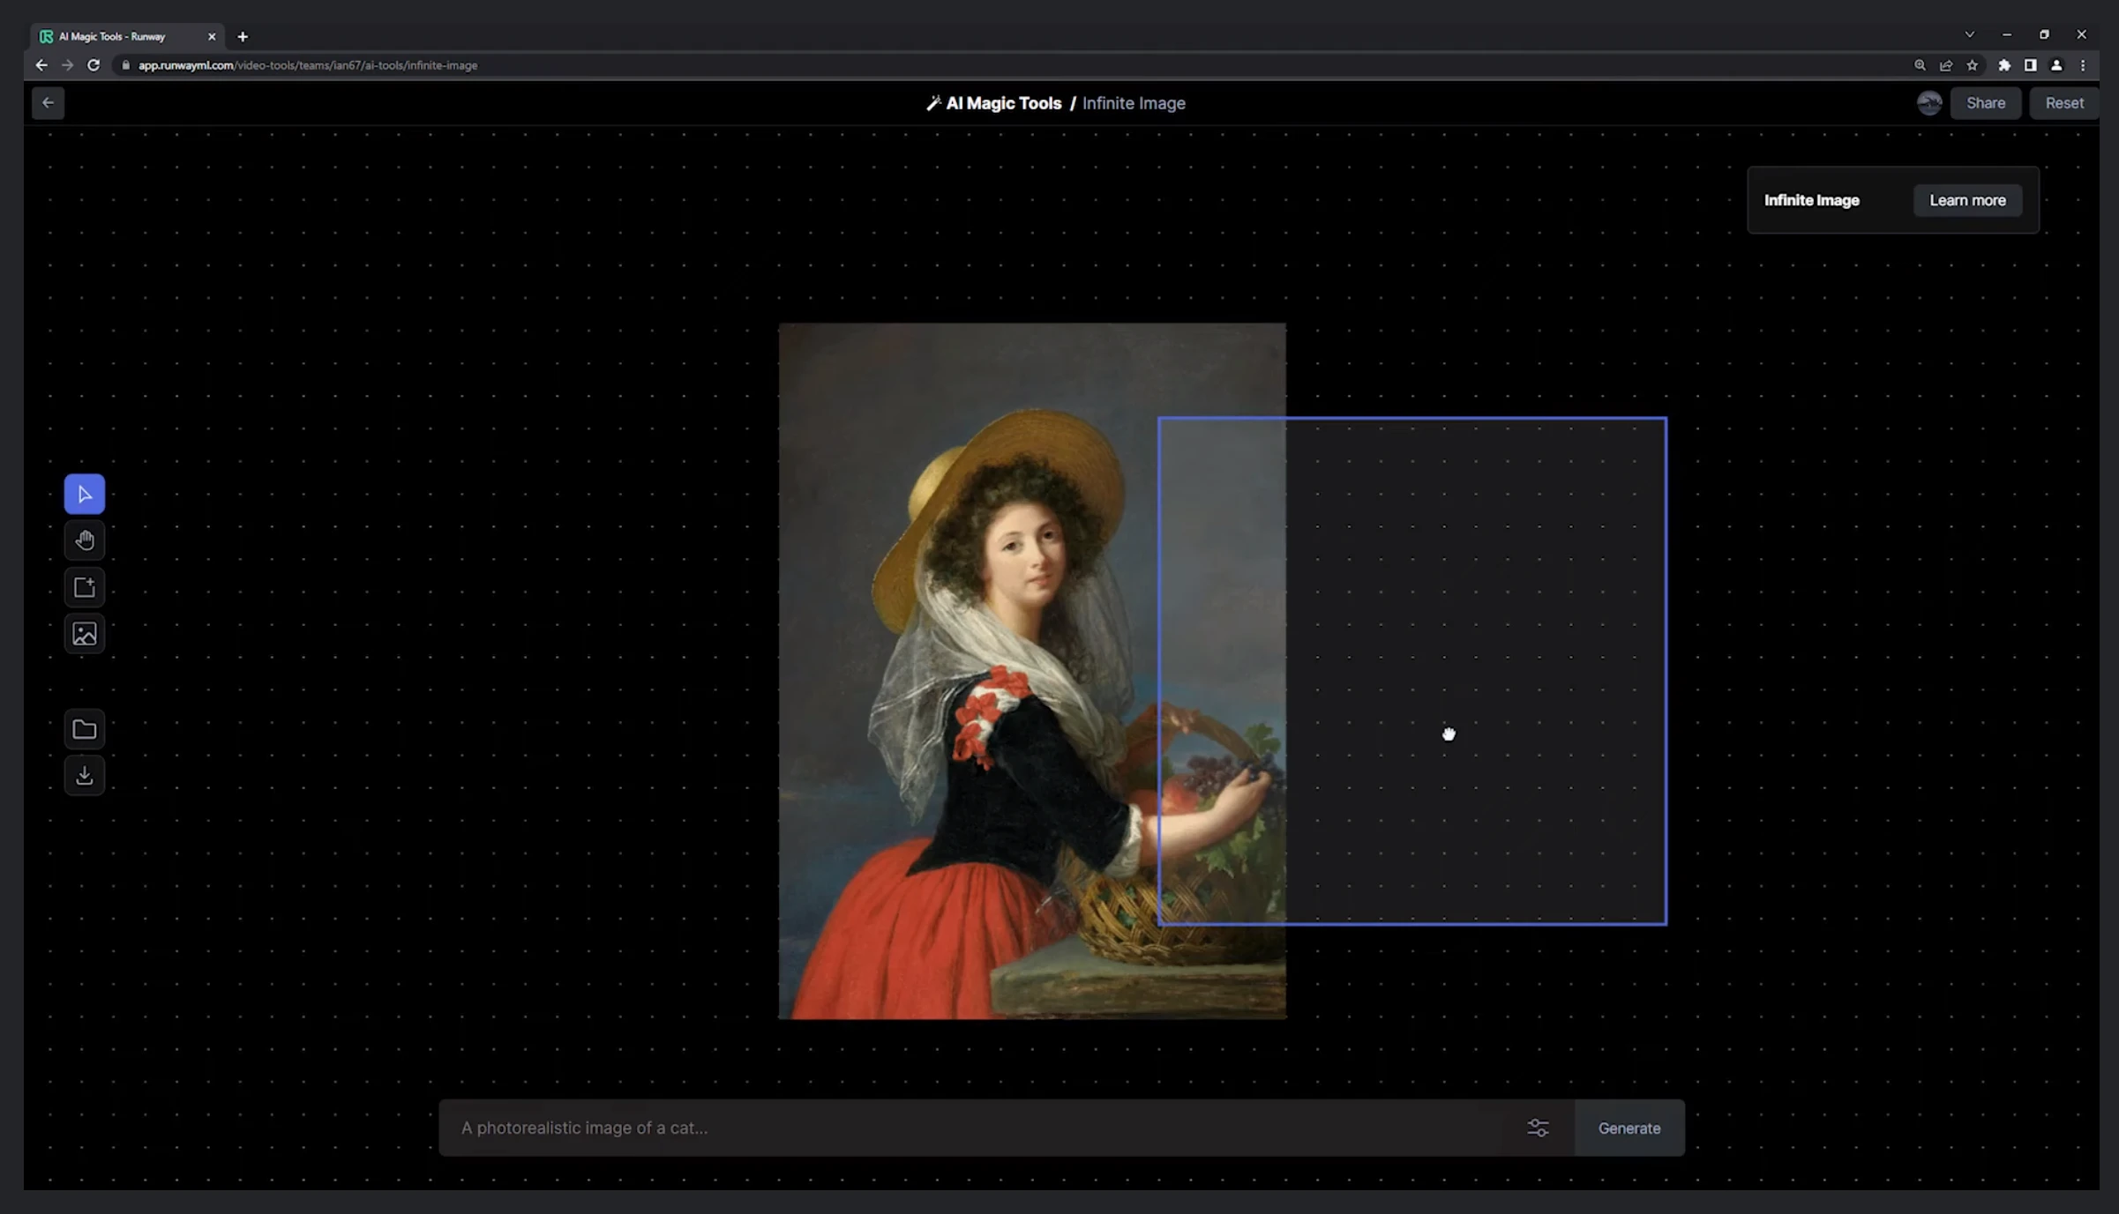This screenshot has width=2119, height=1214.
Task: Select the pan/hand tool
Action: coord(85,540)
